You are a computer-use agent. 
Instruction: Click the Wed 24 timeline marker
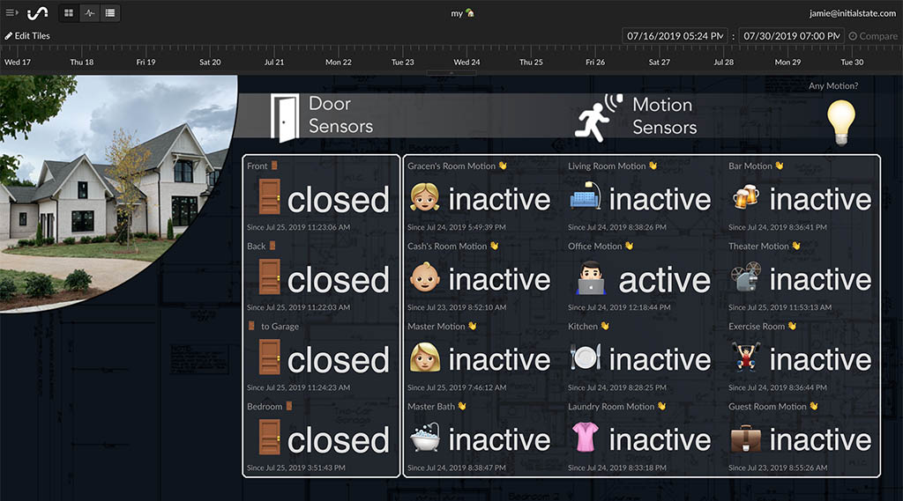pyautogui.click(x=466, y=63)
